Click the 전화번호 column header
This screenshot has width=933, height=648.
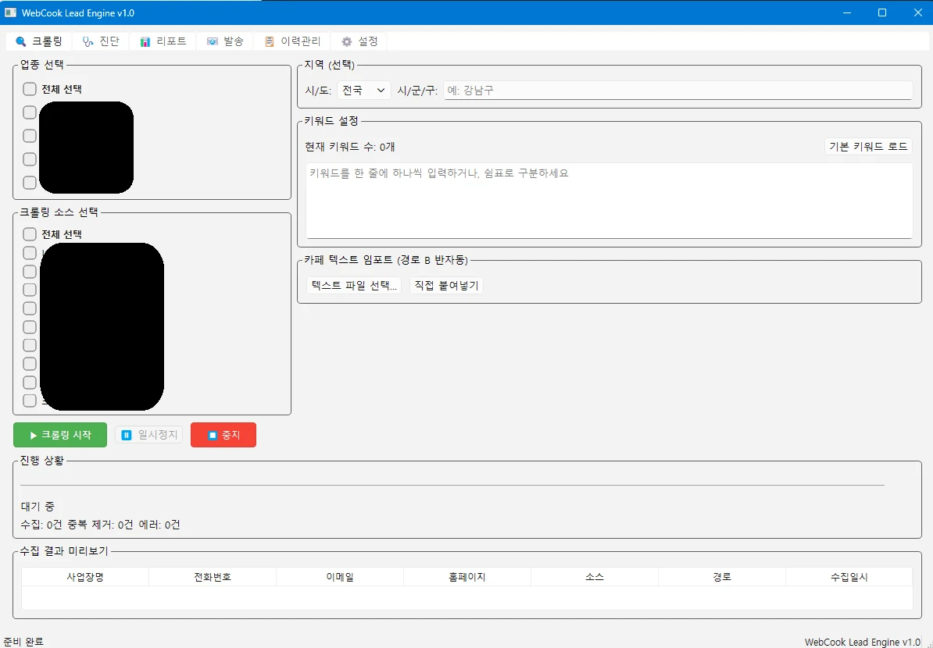tap(213, 577)
